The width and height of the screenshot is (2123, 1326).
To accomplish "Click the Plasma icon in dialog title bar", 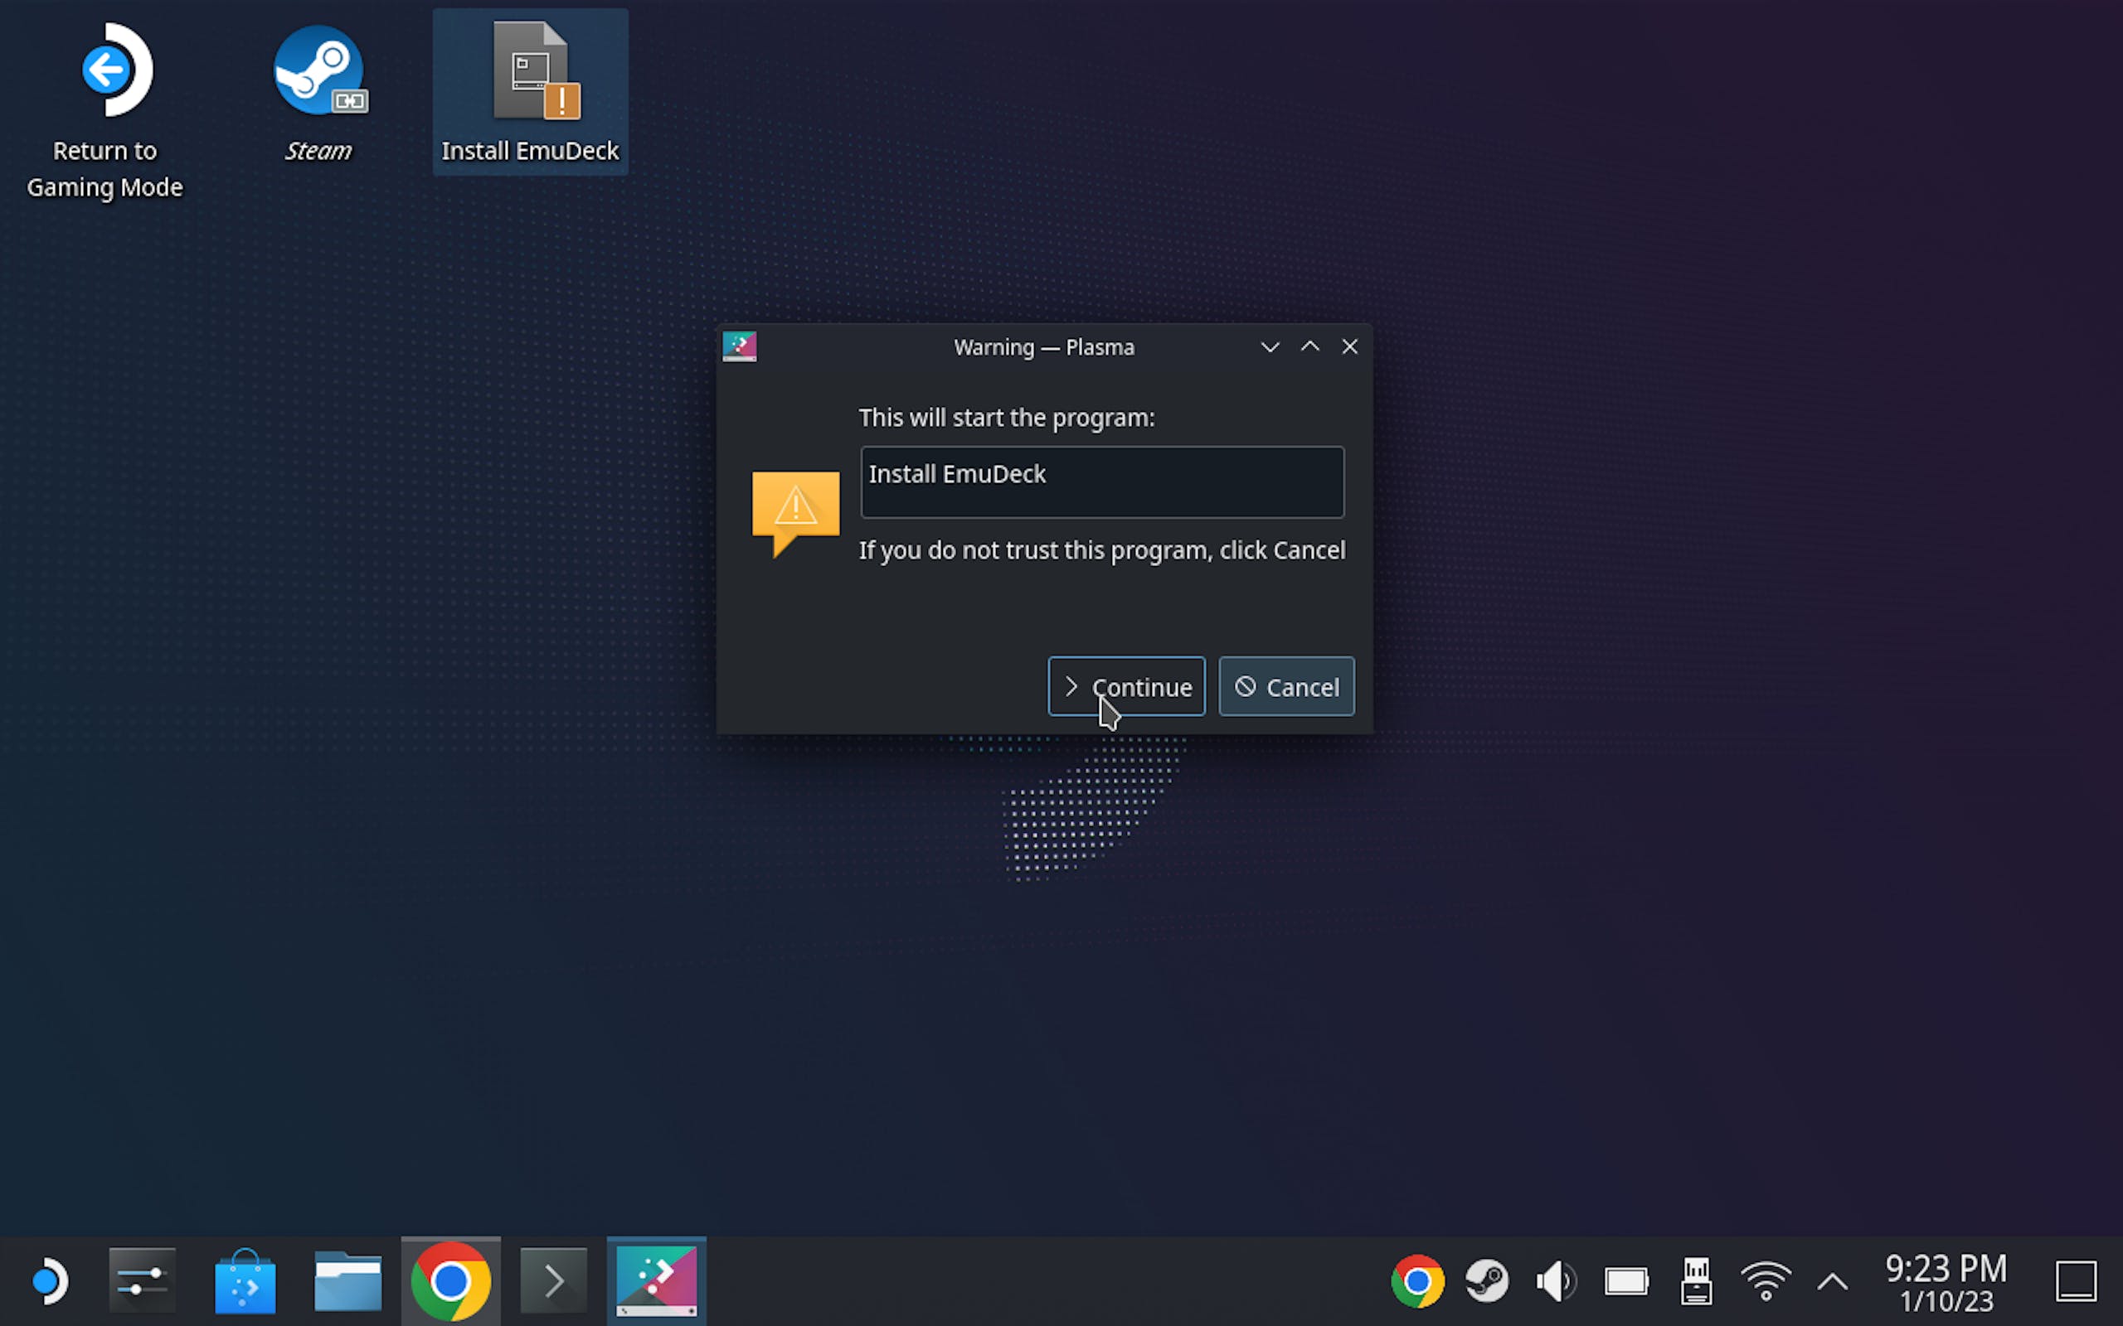I will click(x=739, y=347).
